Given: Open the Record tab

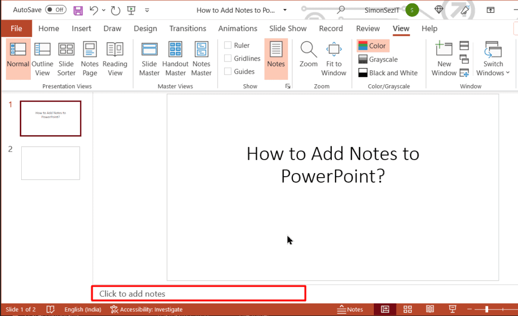Looking at the screenshot, I should click(x=331, y=28).
